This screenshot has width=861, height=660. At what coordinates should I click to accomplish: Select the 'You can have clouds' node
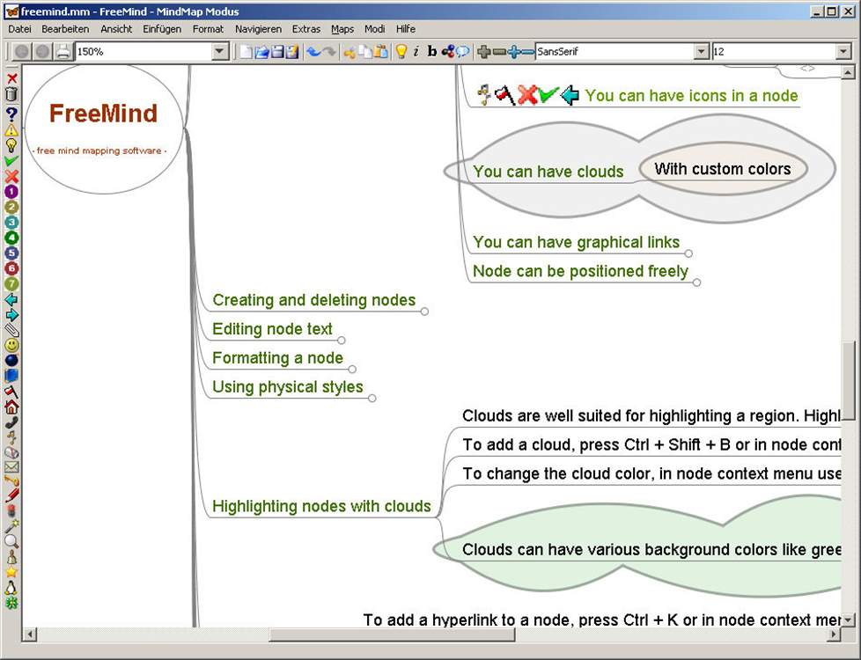(548, 172)
